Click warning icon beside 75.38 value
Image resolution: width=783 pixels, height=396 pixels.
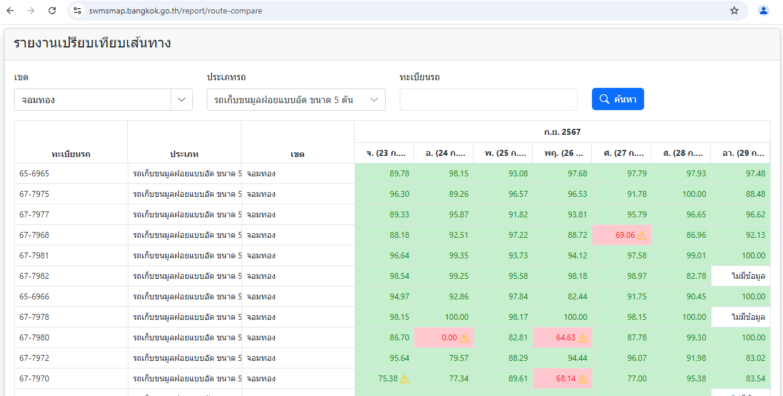(x=404, y=379)
